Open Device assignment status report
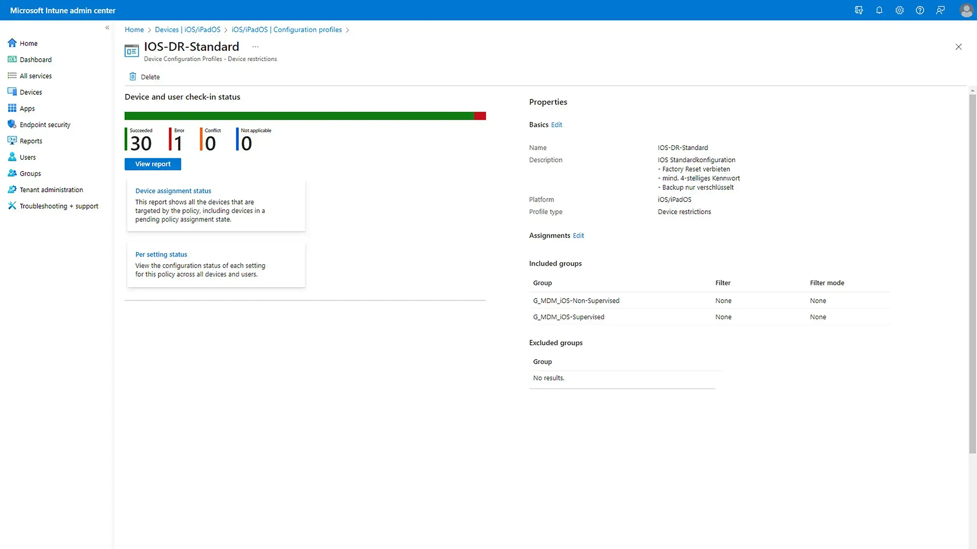This screenshot has width=977, height=549. tap(173, 191)
